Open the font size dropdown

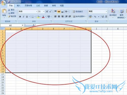44,11
